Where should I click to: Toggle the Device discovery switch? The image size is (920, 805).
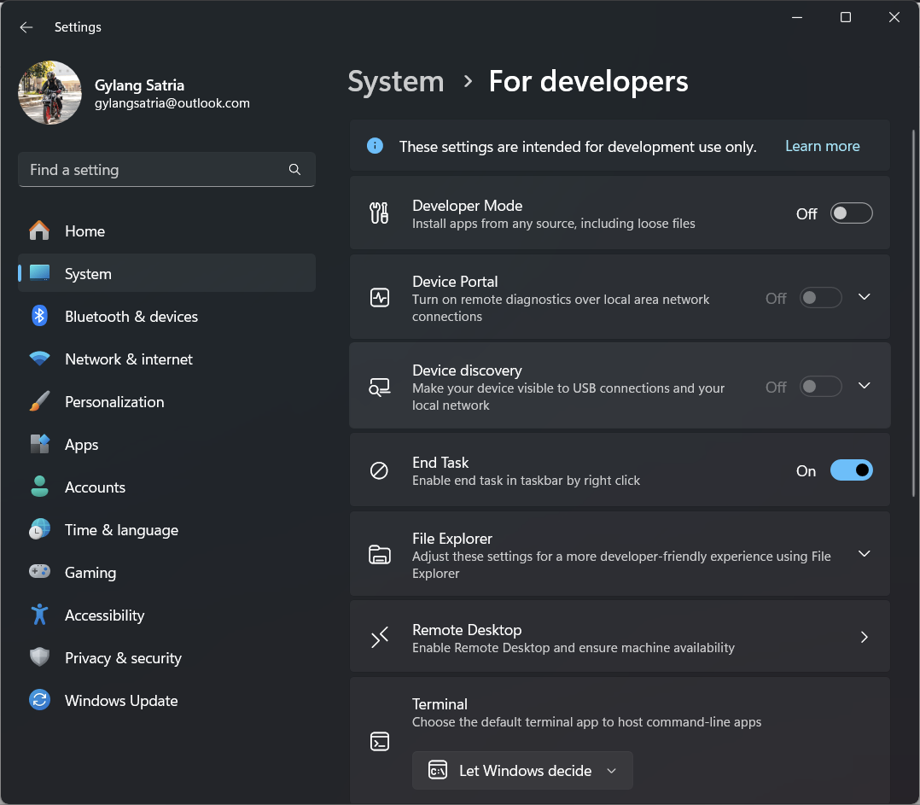coord(820,387)
